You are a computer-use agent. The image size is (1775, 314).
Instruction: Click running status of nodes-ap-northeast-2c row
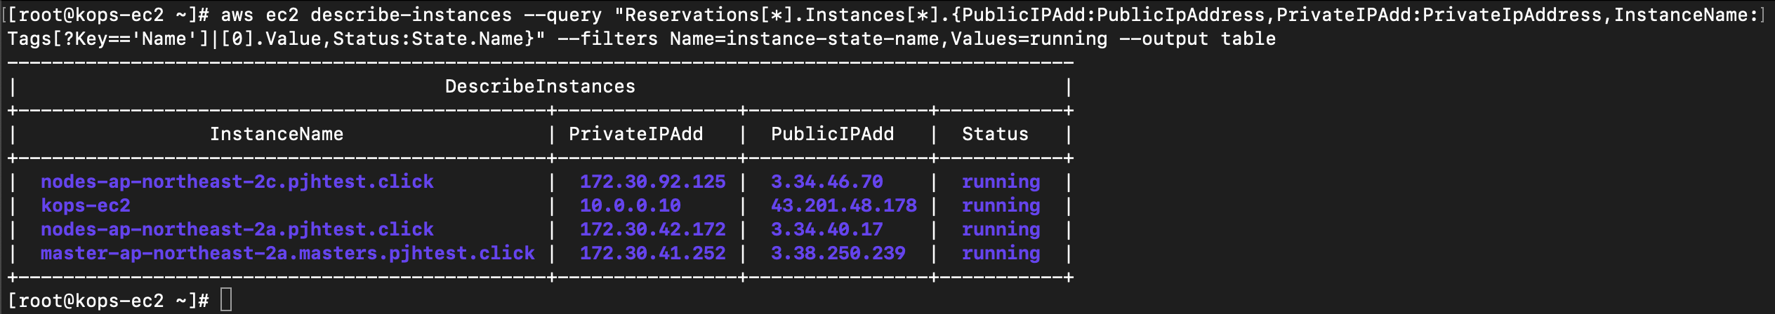1001,182
